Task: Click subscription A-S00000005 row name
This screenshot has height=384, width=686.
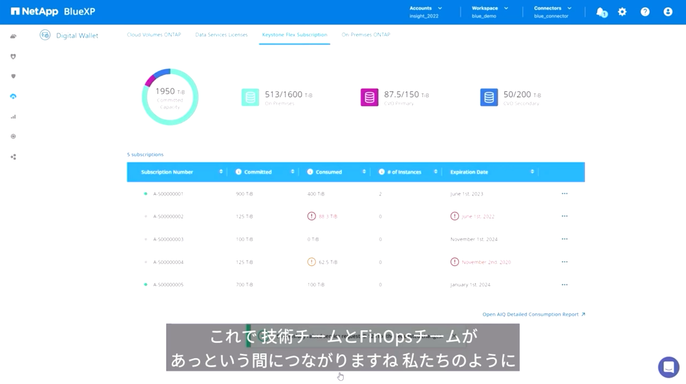Action: [168, 285]
